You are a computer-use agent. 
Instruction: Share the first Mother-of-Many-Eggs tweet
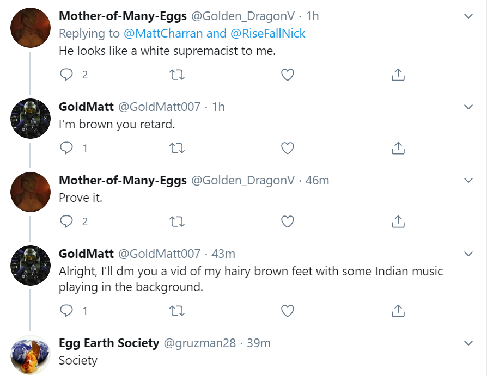click(x=398, y=75)
